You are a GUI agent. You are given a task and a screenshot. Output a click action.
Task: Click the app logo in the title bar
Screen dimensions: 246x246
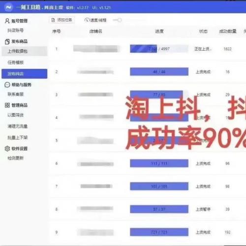[x=8, y=7]
